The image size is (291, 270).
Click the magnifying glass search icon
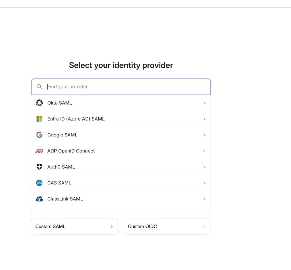(39, 86)
